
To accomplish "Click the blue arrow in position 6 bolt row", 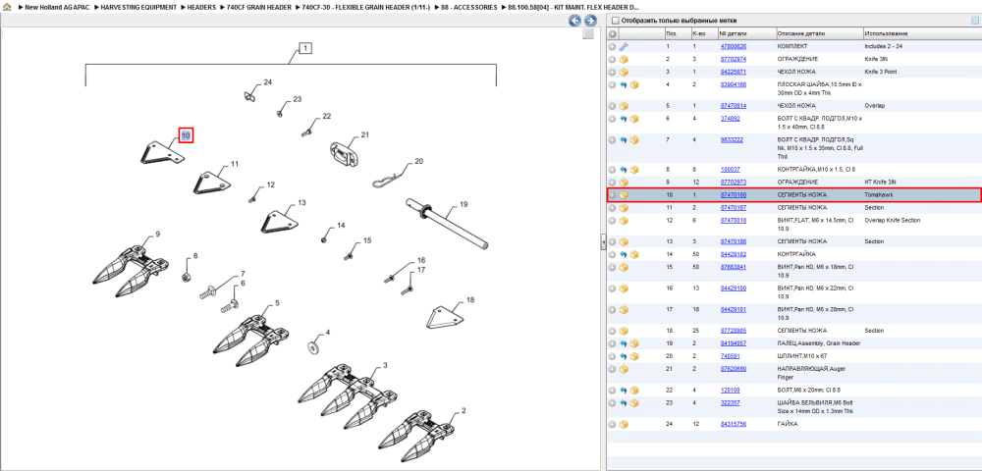I will 624,118.
